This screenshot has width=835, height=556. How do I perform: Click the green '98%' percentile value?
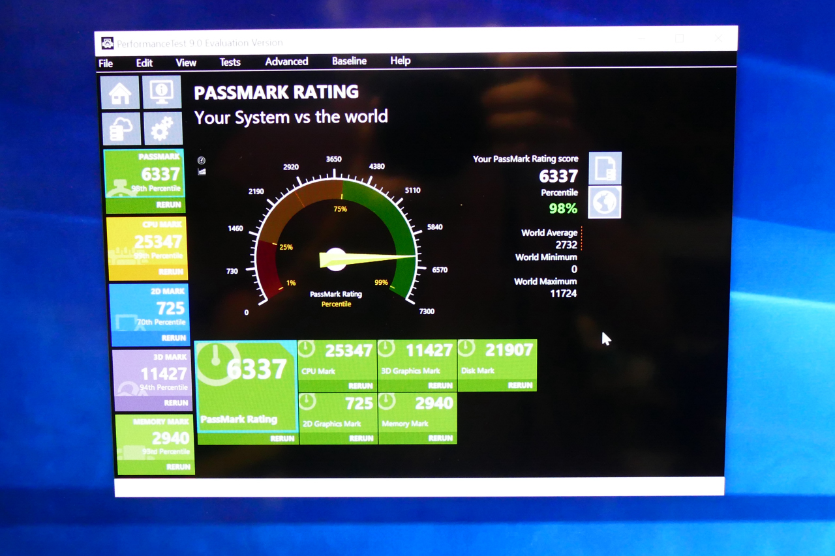pyautogui.click(x=562, y=209)
